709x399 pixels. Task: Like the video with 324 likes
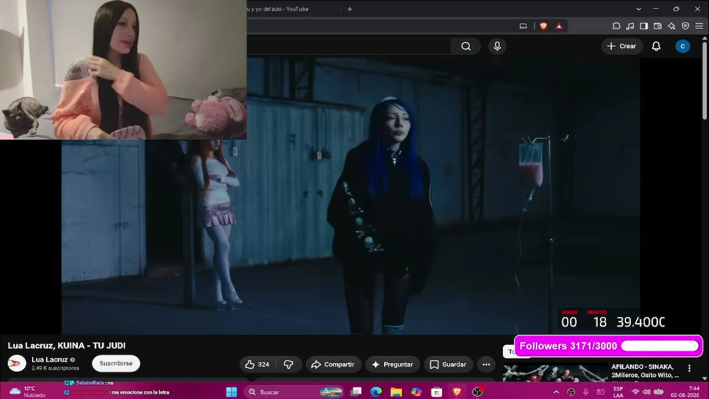[x=257, y=364]
